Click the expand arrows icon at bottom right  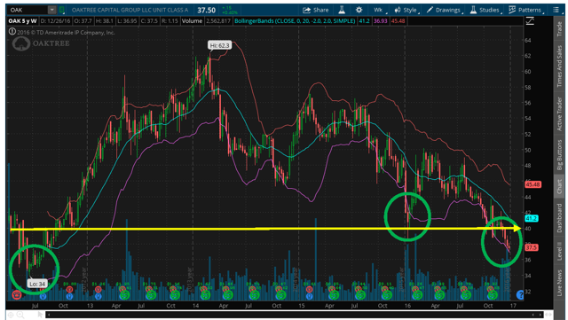pyautogui.click(x=549, y=315)
